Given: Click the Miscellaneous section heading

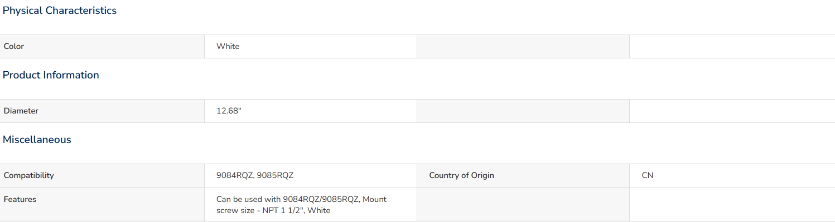Looking at the screenshot, I should click(37, 140).
